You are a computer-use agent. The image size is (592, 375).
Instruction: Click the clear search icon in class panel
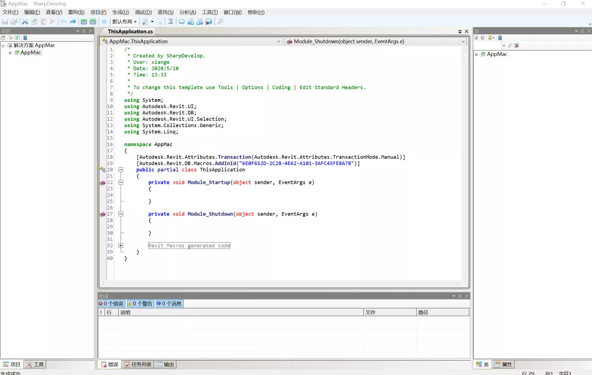[517, 46]
